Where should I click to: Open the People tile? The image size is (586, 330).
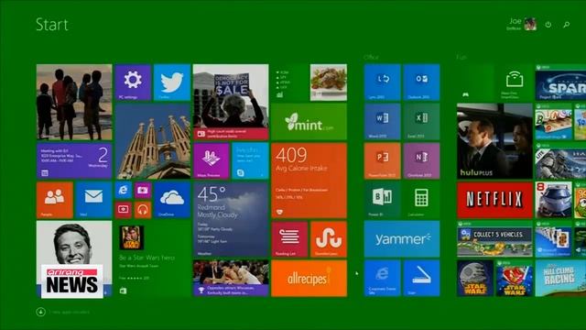pyautogui.click(x=55, y=200)
